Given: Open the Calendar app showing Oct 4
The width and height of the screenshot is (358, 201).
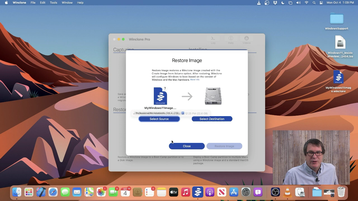Looking at the screenshot, I should tap(126, 192).
